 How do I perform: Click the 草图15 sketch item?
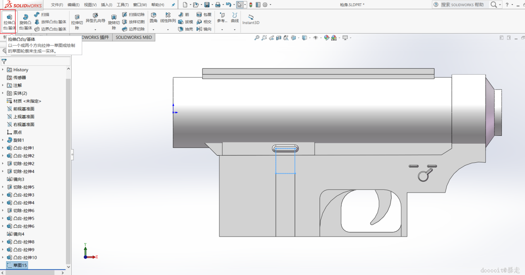tap(20, 265)
